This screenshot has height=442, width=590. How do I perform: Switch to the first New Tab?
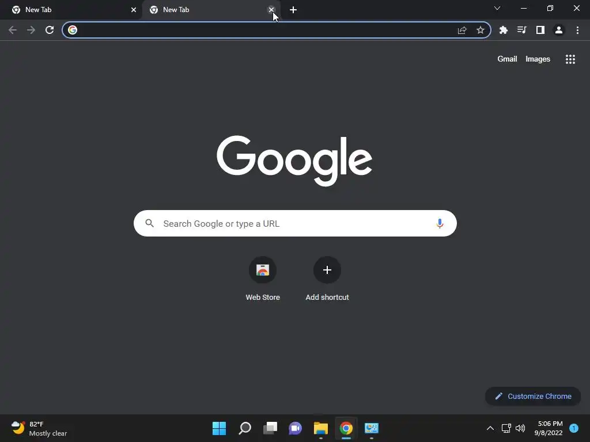(x=71, y=10)
